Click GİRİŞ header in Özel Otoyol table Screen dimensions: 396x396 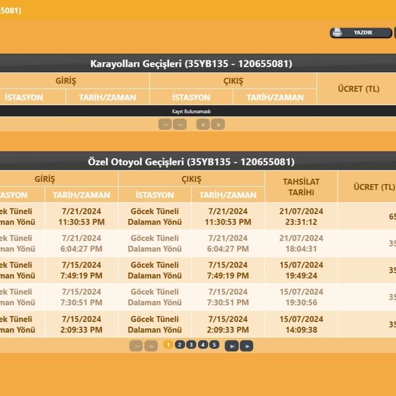coord(59,179)
